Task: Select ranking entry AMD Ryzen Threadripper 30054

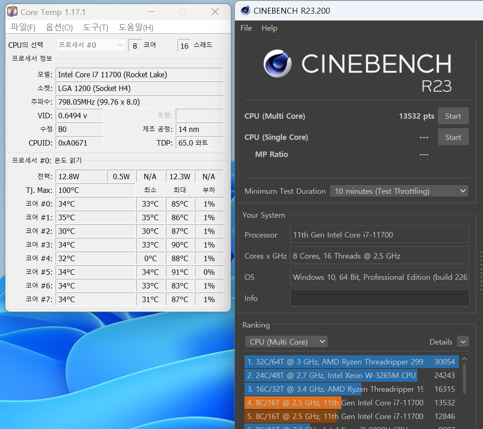Action: click(x=351, y=362)
